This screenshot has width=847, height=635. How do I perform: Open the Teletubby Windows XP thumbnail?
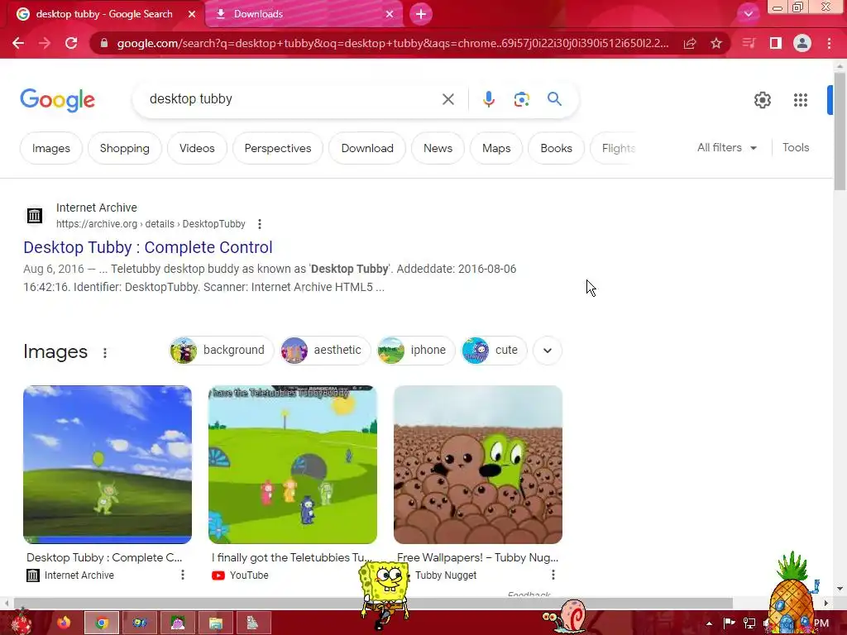click(108, 465)
